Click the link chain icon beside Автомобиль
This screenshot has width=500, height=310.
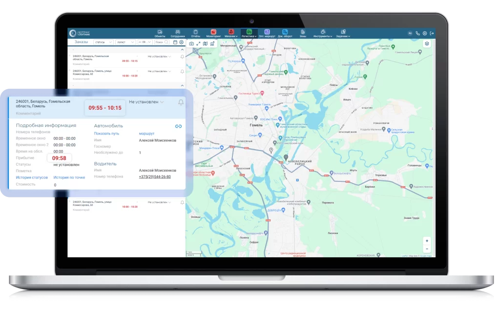(x=178, y=126)
